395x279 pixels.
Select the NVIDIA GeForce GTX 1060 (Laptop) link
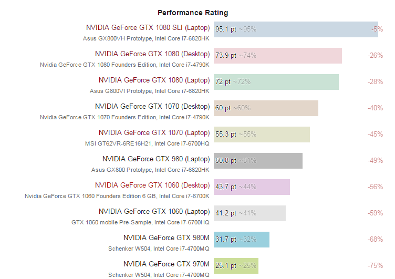[154, 212]
